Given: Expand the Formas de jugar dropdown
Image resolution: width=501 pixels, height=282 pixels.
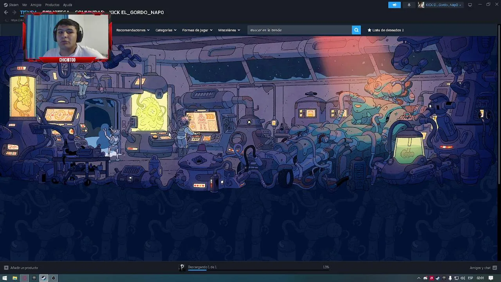Looking at the screenshot, I should [197, 30].
